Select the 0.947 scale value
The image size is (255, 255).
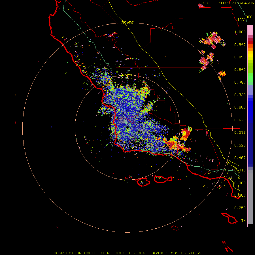240,44
